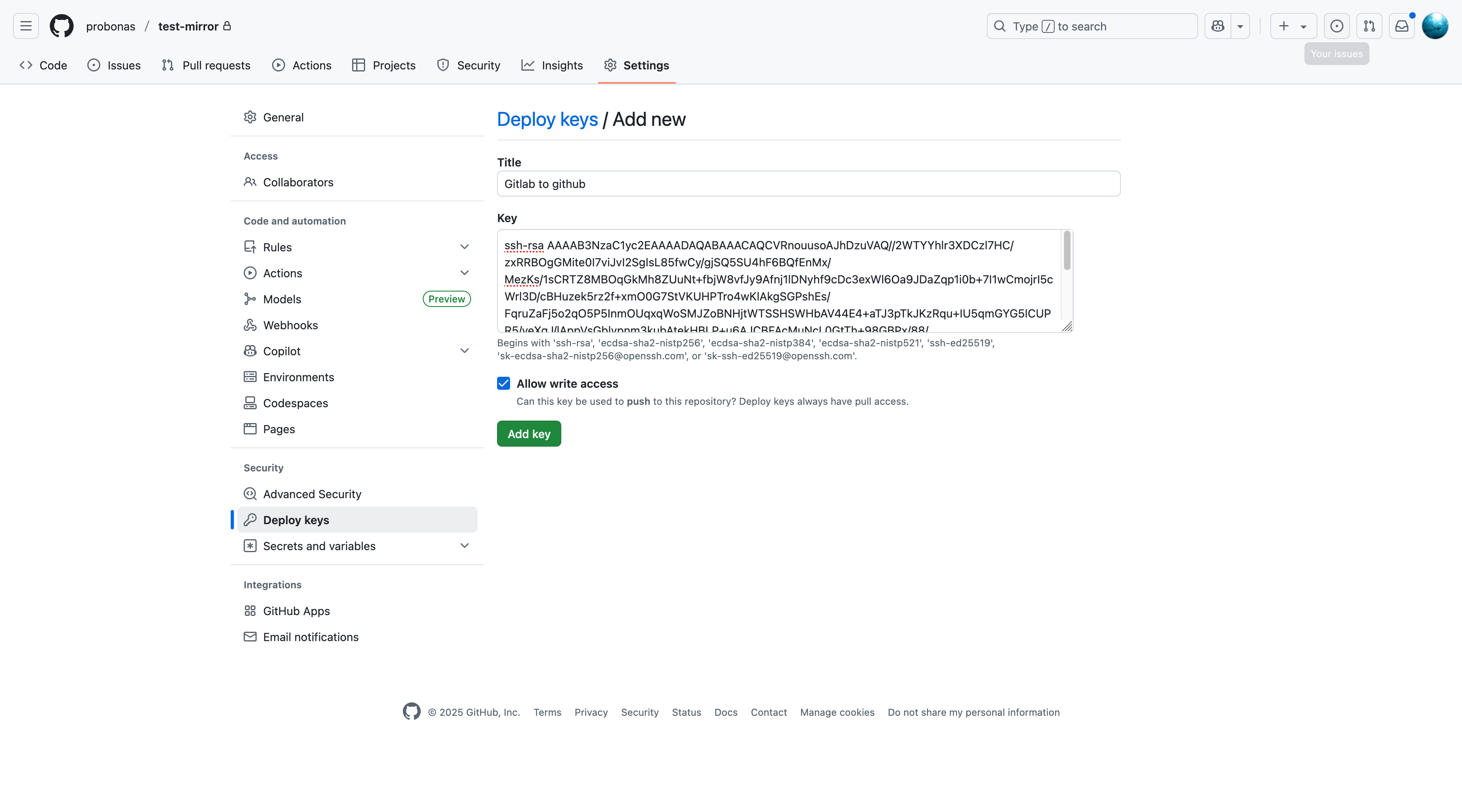Follow the Deploy keys breadcrumb link
Image resolution: width=1462 pixels, height=812 pixels.
pyautogui.click(x=547, y=119)
